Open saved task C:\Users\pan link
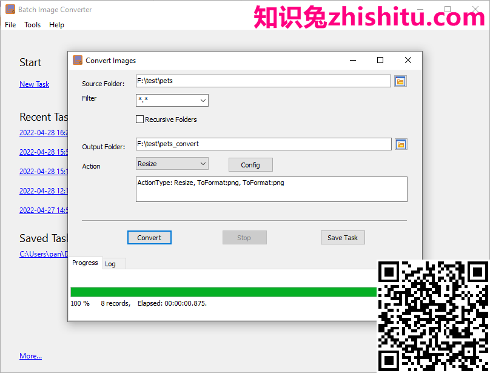The image size is (490, 373). [x=44, y=254]
